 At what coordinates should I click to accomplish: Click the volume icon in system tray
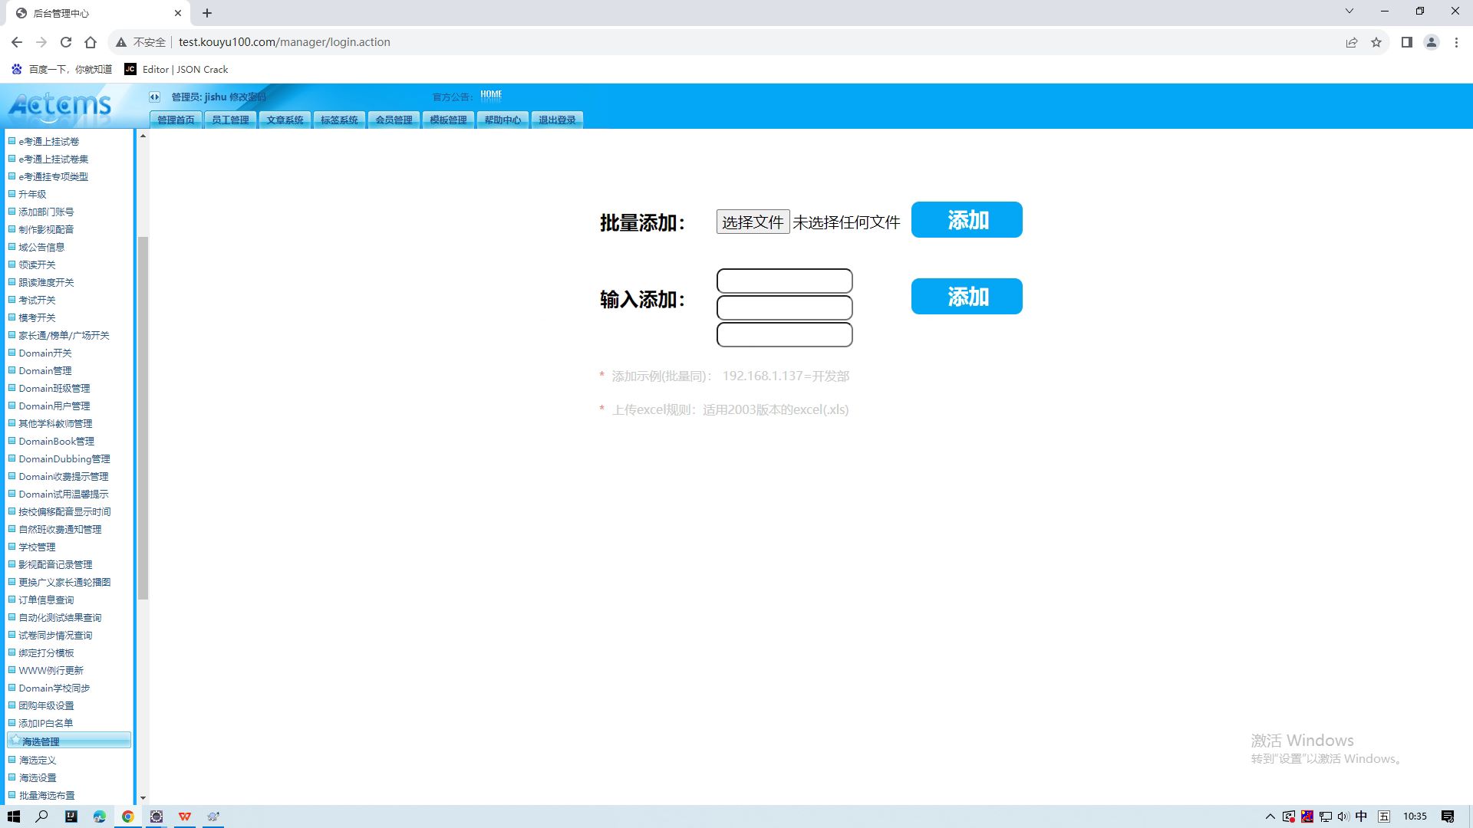(x=1343, y=816)
